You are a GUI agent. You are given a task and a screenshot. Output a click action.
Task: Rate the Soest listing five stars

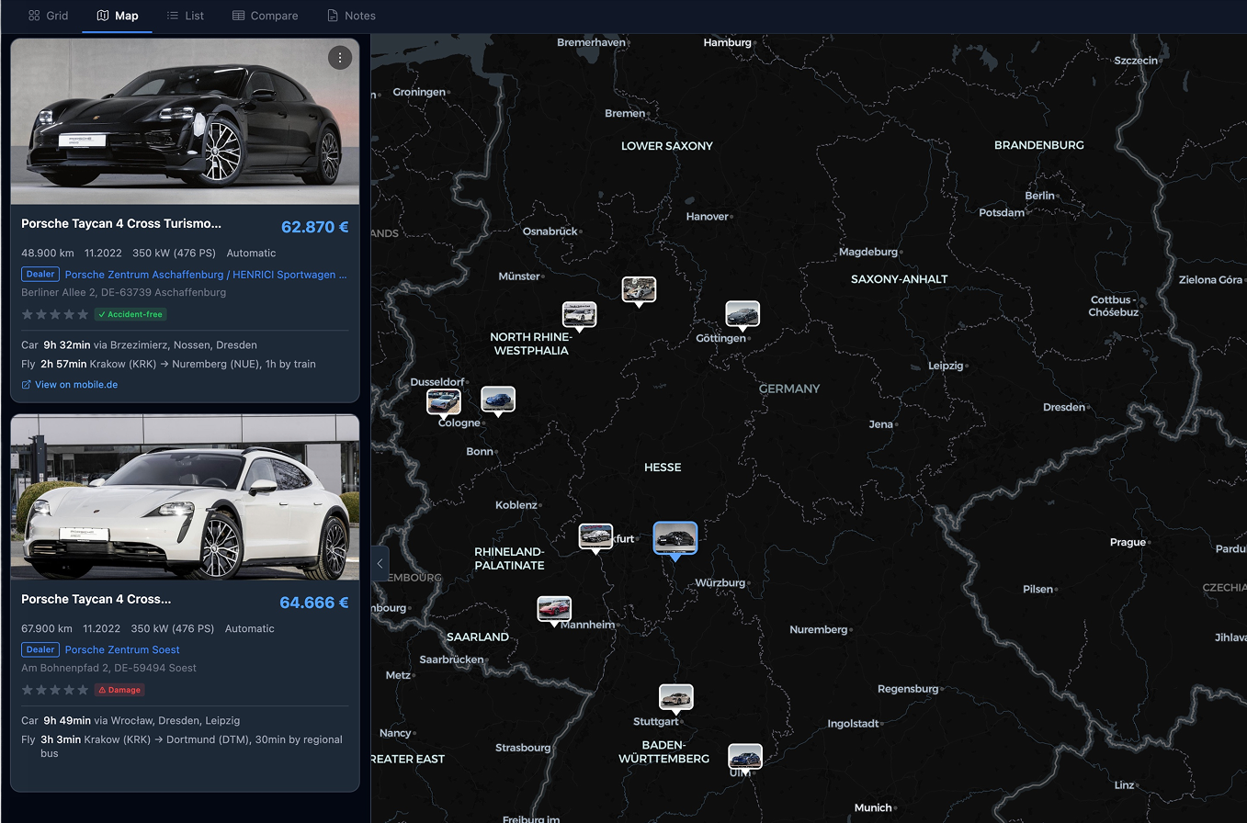click(x=83, y=690)
